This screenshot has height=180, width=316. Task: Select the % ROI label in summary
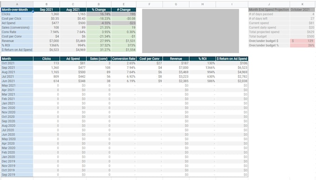(x=17, y=45)
